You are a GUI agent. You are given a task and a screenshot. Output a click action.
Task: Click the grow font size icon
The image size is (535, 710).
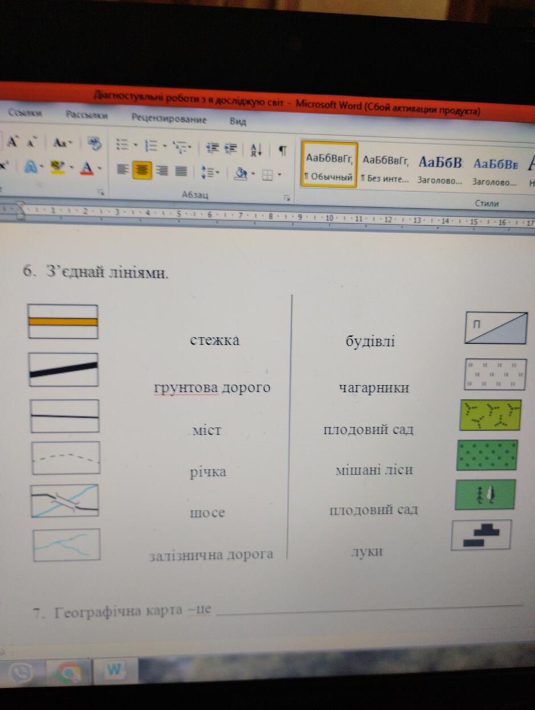point(12,141)
